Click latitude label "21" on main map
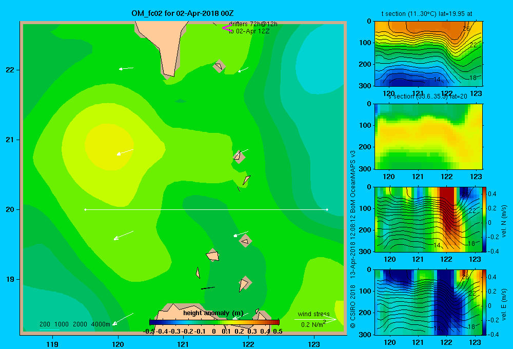The width and height of the screenshot is (513, 349). coord(10,140)
